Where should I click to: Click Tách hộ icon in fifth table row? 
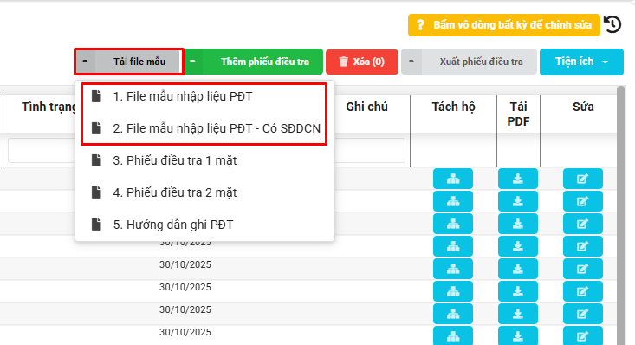(453, 269)
